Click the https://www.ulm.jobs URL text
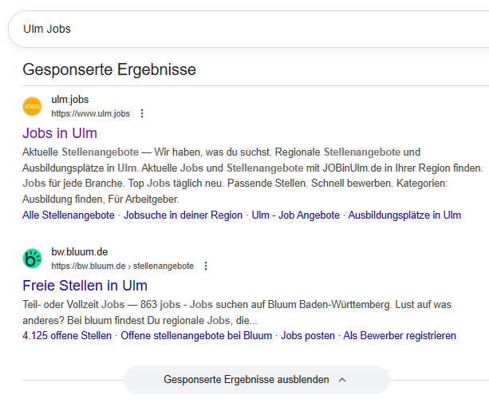This screenshot has height=411, width=489. [90, 113]
